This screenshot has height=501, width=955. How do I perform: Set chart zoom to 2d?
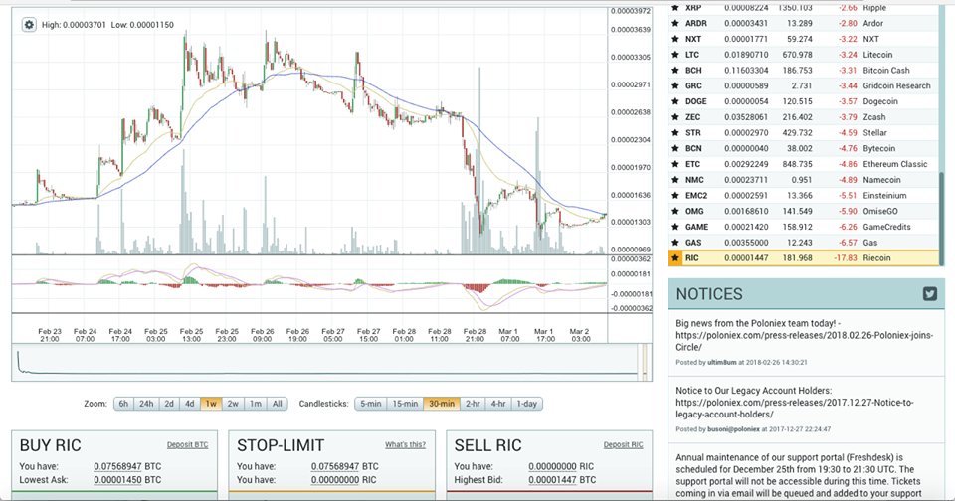[169, 404]
